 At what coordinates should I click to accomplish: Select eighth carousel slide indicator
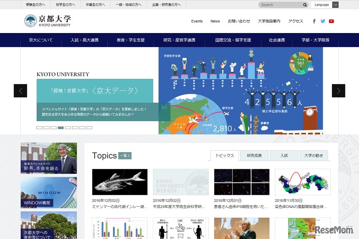pyautogui.click(x=89, y=127)
